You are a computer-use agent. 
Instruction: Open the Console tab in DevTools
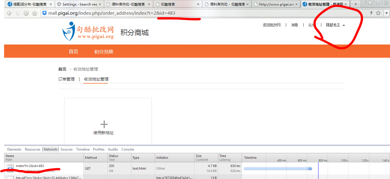[x=128, y=149]
